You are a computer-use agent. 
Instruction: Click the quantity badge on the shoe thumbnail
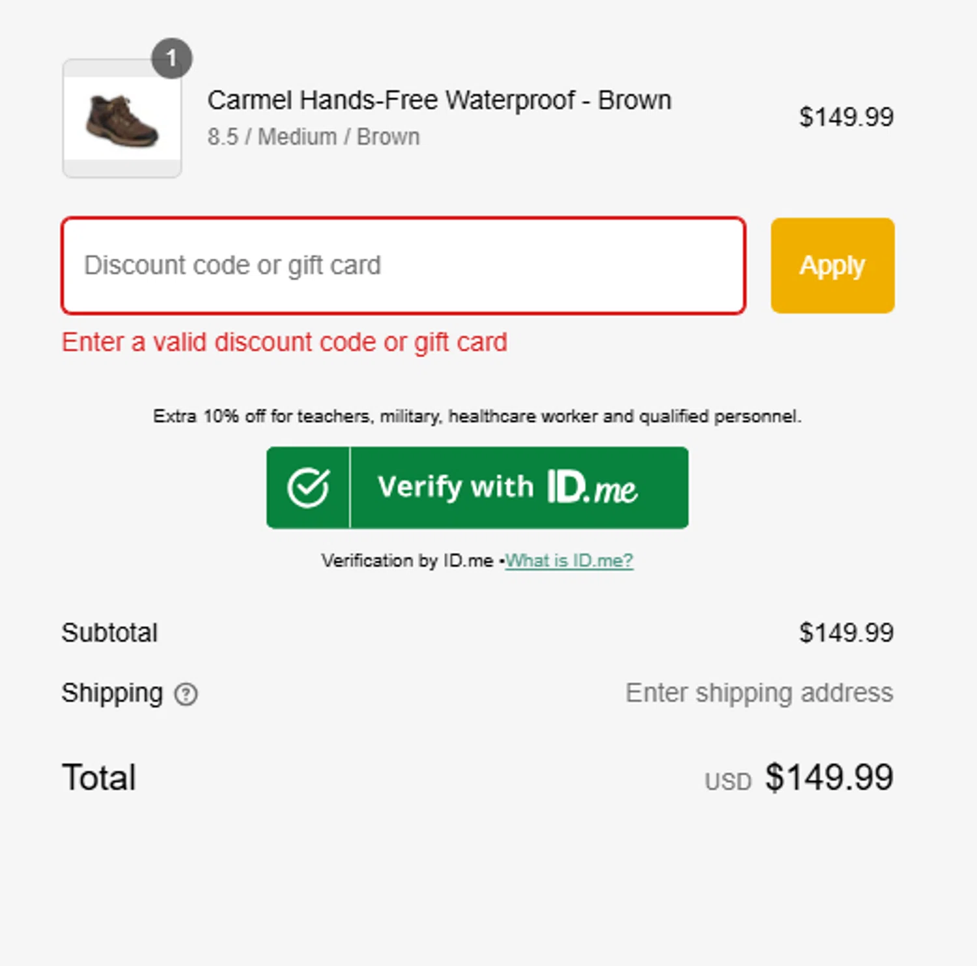pyautogui.click(x=172, y=59)
